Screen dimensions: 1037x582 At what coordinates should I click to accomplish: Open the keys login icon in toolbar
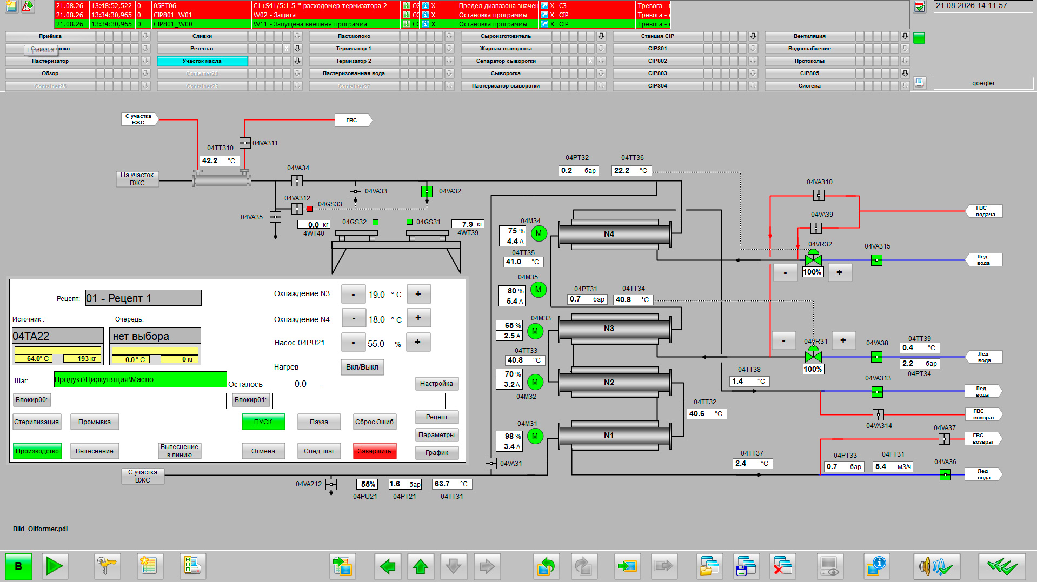pyautogui.click(x=107, y=566)
